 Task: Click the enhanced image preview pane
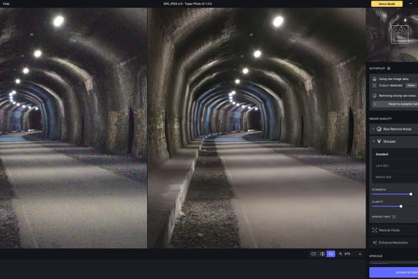[x=257, y=128]
